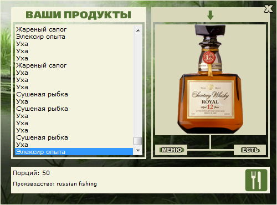
Task: Click the Порций: 50 text
Action: pos(32,173)
